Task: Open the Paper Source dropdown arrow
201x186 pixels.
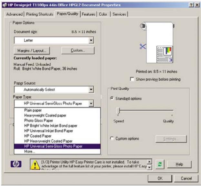Action: (91, 90)
